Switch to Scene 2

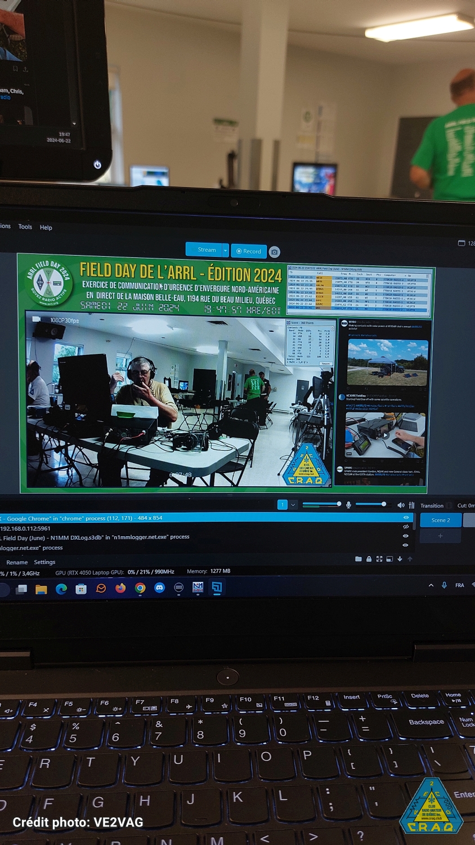(x=441, y=520)
